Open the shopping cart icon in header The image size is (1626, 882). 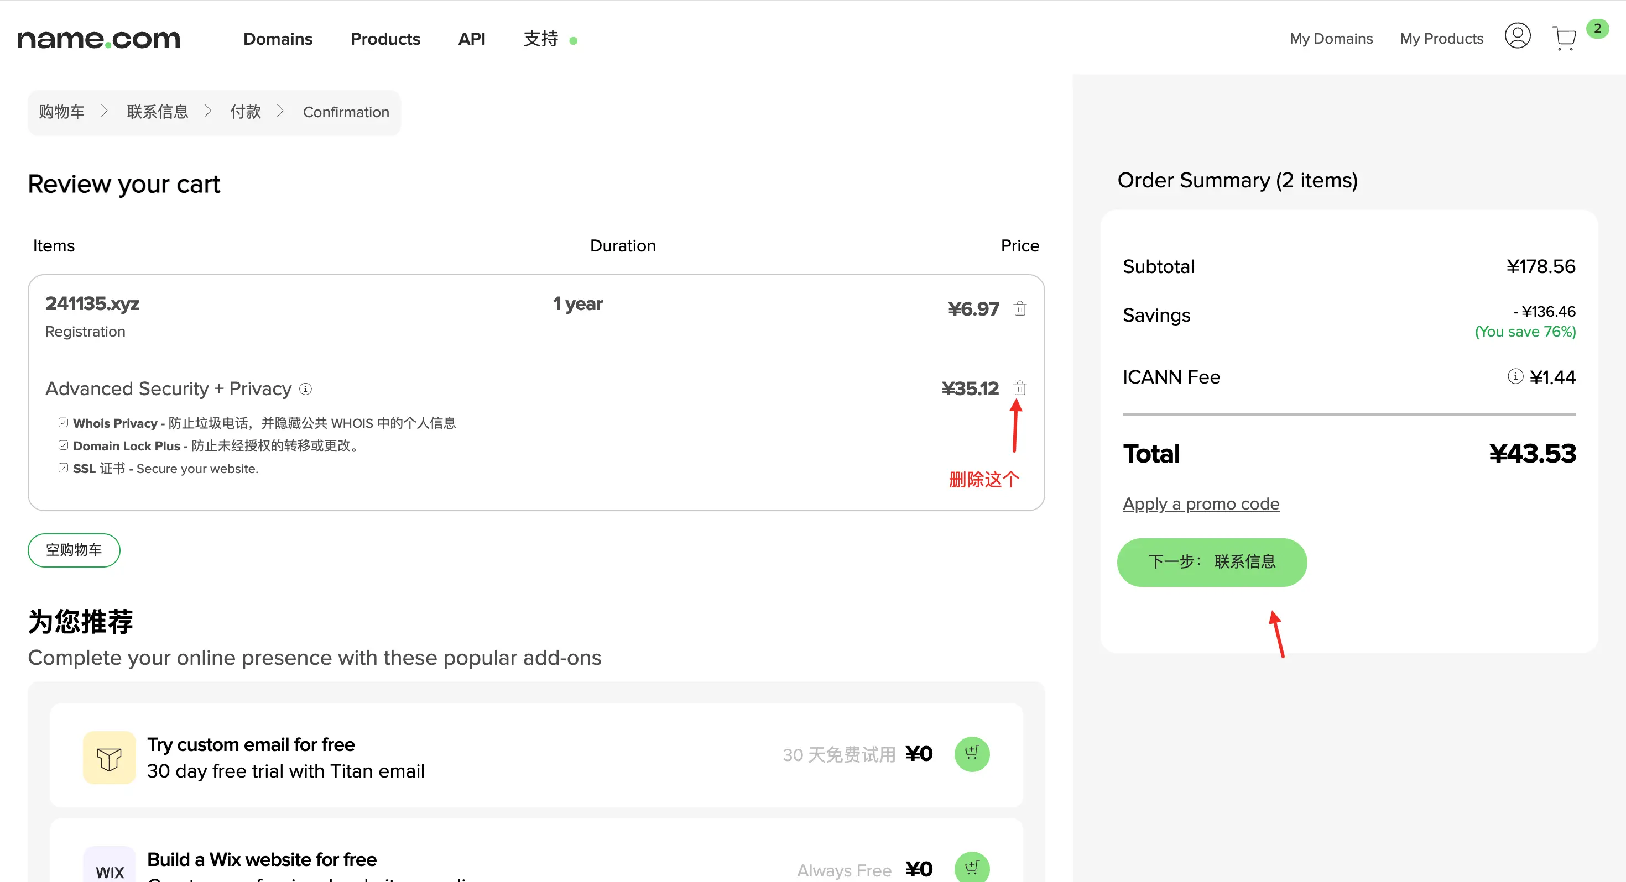click(1564, 38)
